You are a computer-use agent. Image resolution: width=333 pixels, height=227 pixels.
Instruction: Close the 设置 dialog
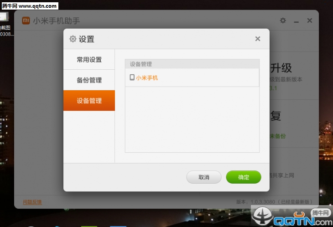coord(258,39)
